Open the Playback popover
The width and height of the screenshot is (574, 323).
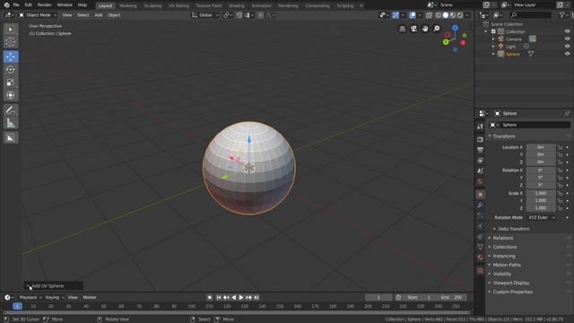(30, 297)
